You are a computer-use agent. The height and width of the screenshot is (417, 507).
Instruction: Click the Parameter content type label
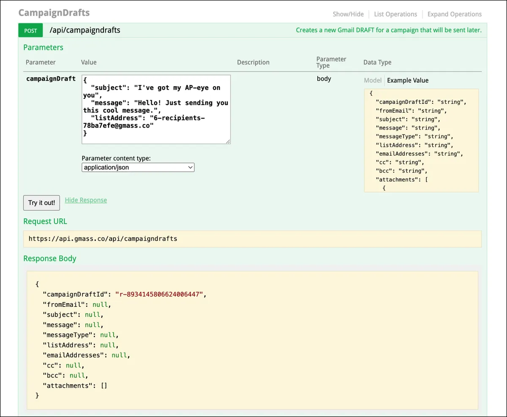point(116,158)
